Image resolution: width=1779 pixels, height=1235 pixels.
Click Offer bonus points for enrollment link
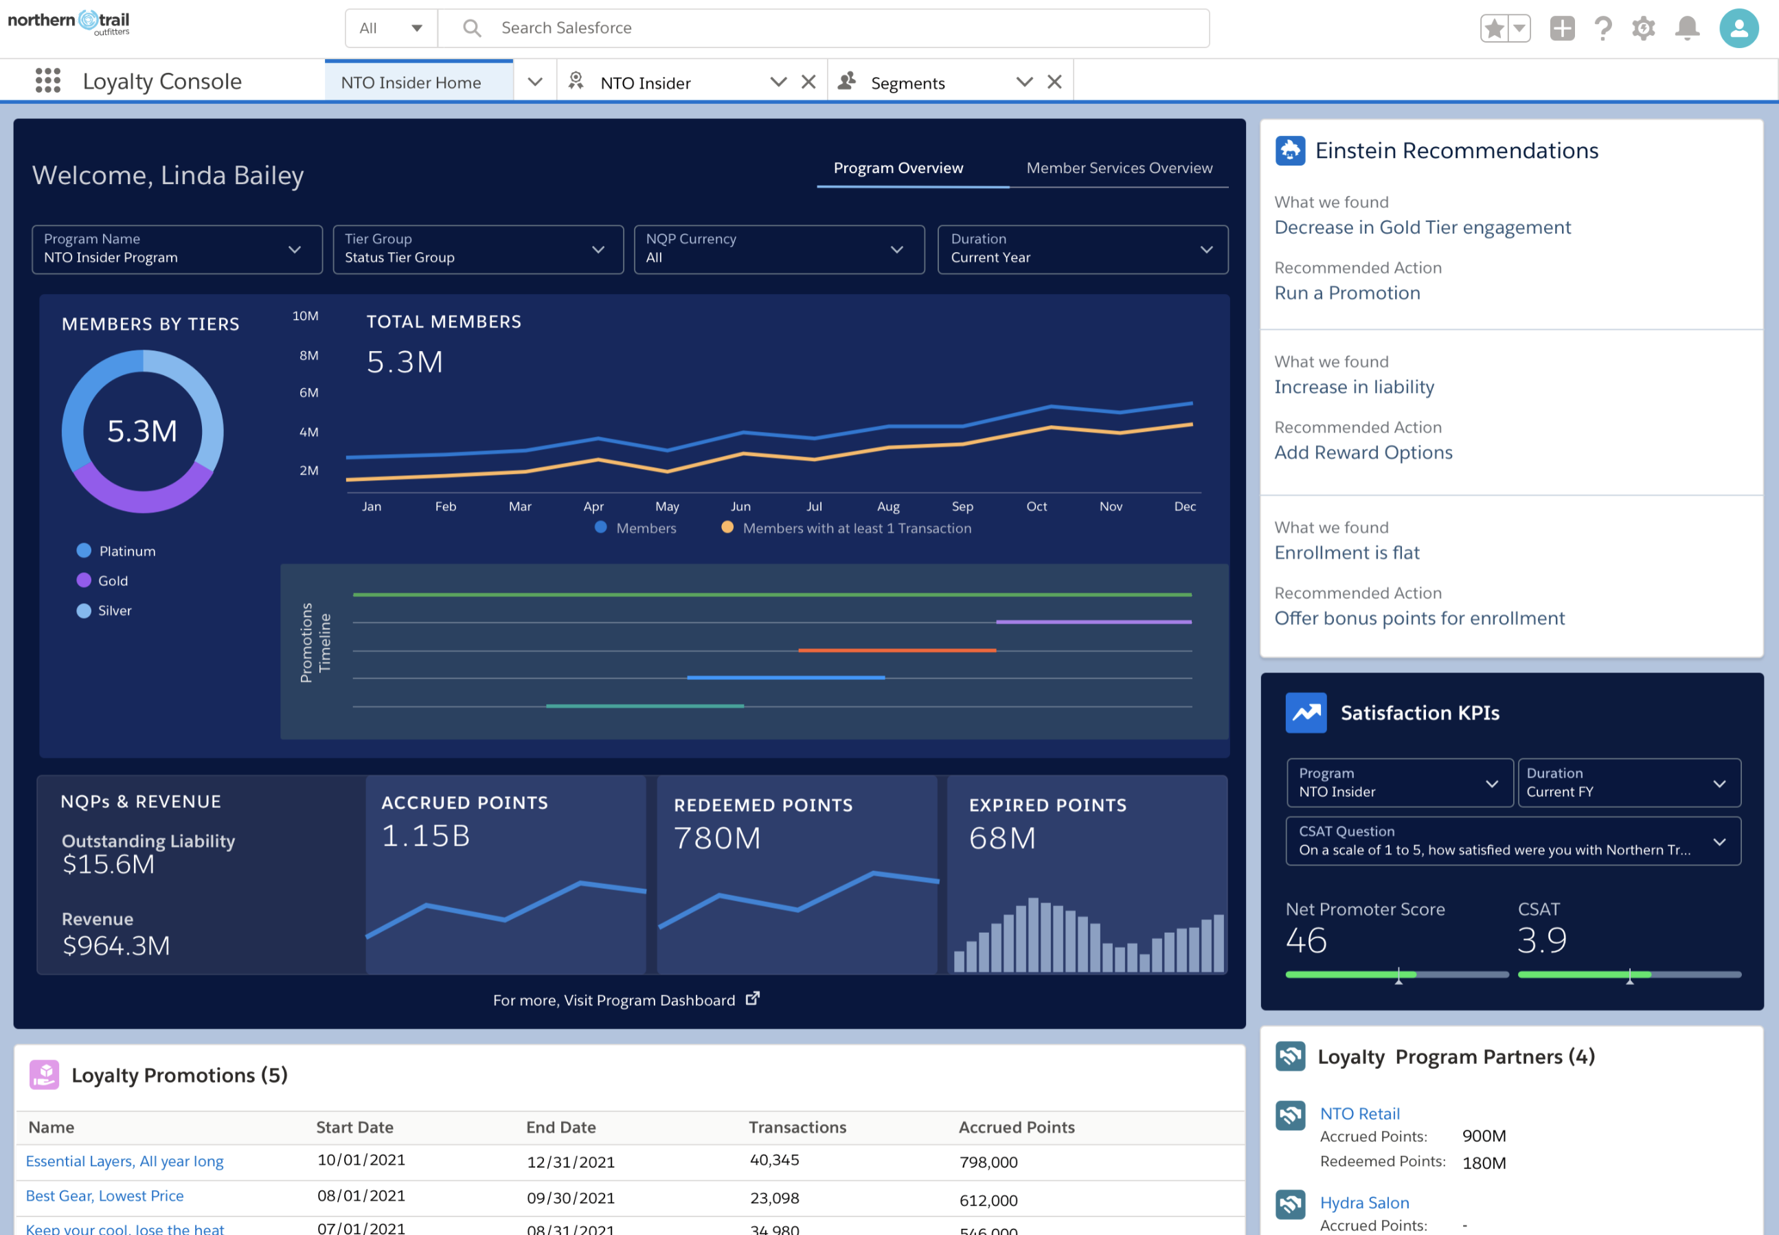pyautogui.click(x=1419, y=618)
